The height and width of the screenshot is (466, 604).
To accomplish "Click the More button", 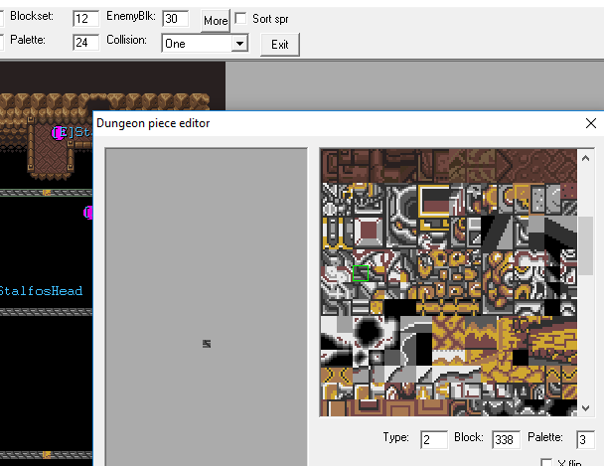I will point(216,21).
